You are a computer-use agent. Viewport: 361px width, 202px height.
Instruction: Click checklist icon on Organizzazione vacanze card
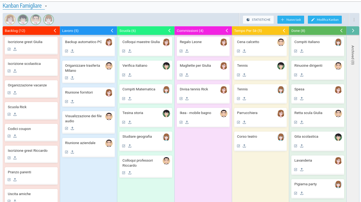(x=9, y=93)
